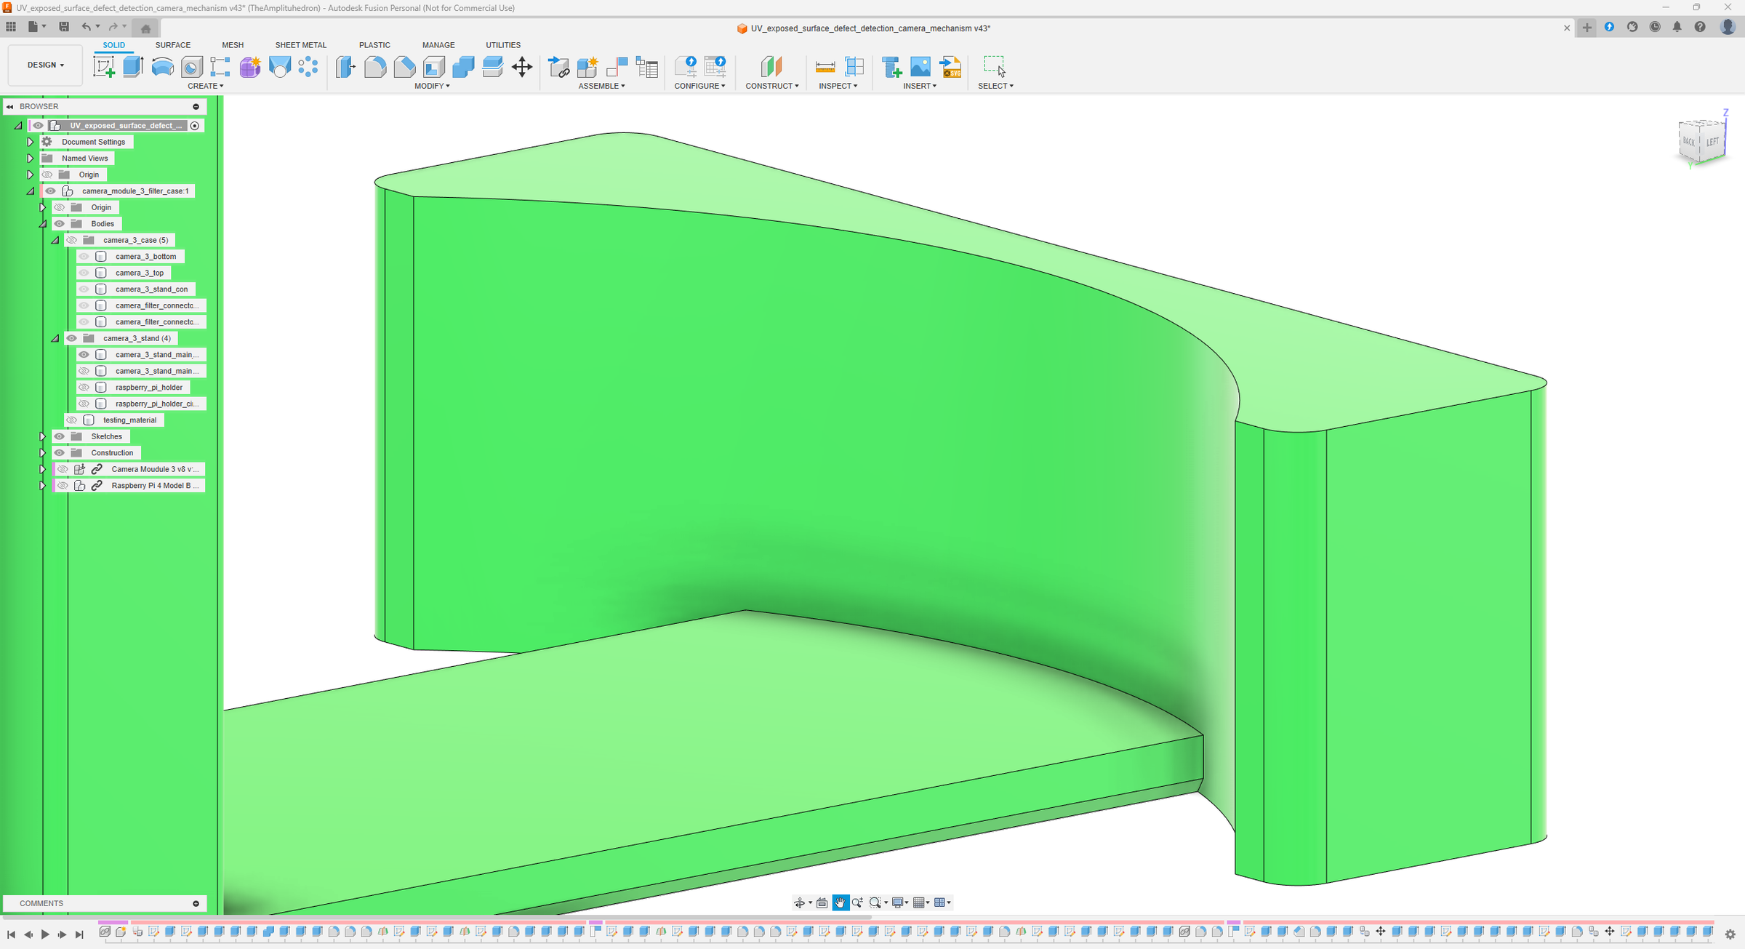
Task: Open the CREATE dropdown menu
Action: [x=206, y=86]
